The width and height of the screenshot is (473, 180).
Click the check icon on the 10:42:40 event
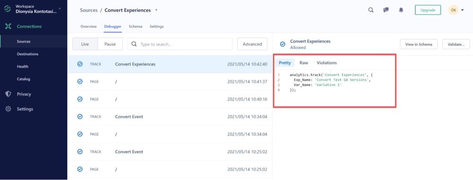tap(80, 64)
